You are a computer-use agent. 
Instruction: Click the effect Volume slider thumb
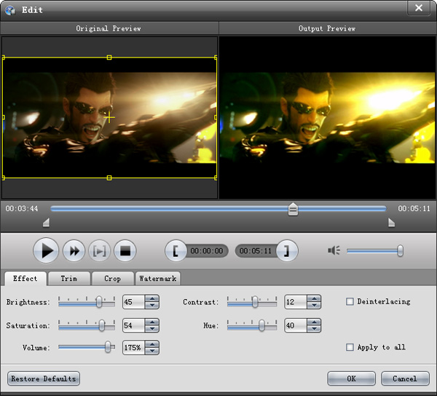(x=108, y=347)
